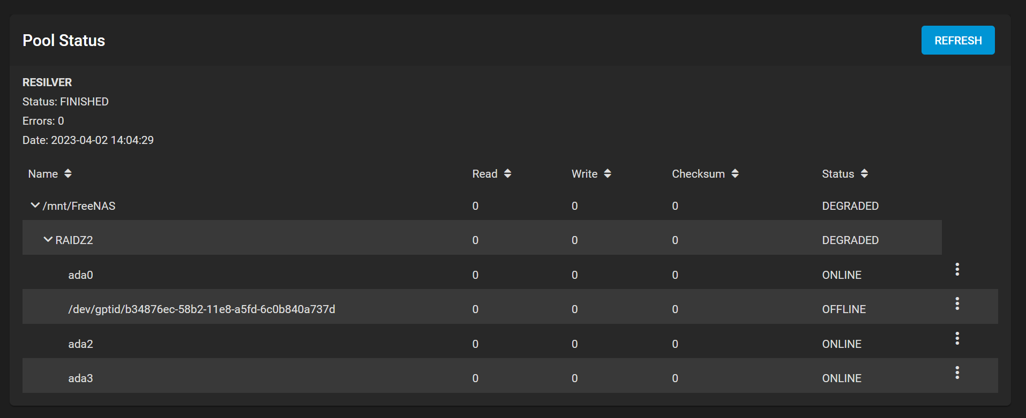Sort by Write errors arrow icon
Screen dimensions: 1026x418
click(x=607, y=173)
